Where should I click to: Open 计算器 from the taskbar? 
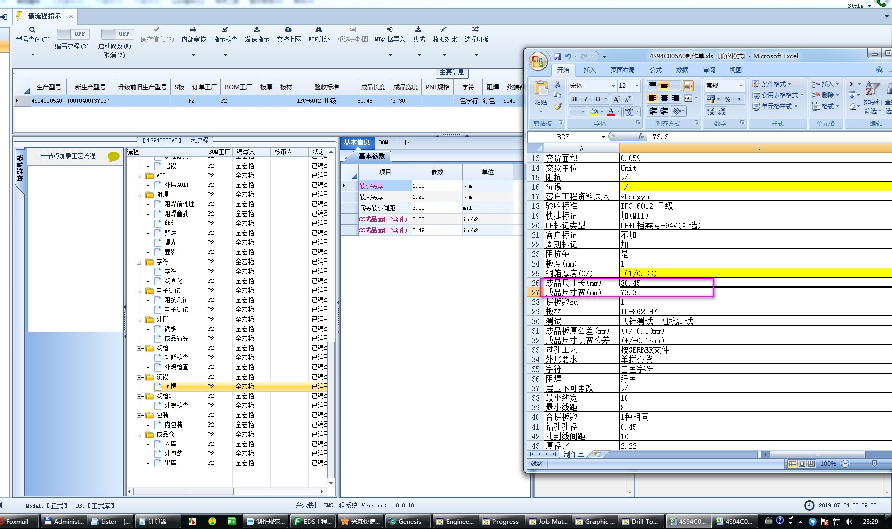157,522
